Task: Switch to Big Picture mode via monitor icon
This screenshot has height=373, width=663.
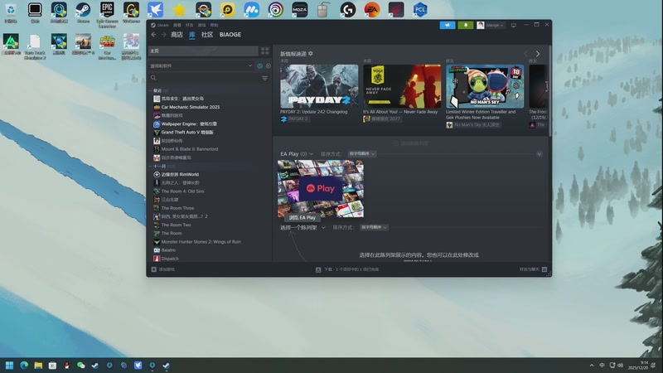Action: pos(514,26)
